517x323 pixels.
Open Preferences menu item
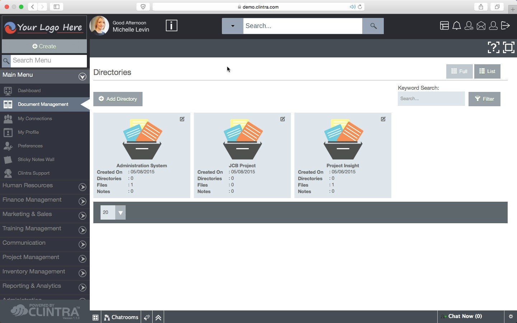[x=45, y=146]
